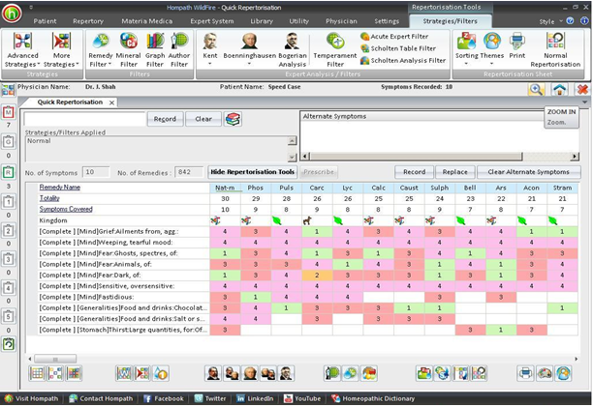Open the Library menu tab
The width and height of the screenshot is (593, 407).
262,21
